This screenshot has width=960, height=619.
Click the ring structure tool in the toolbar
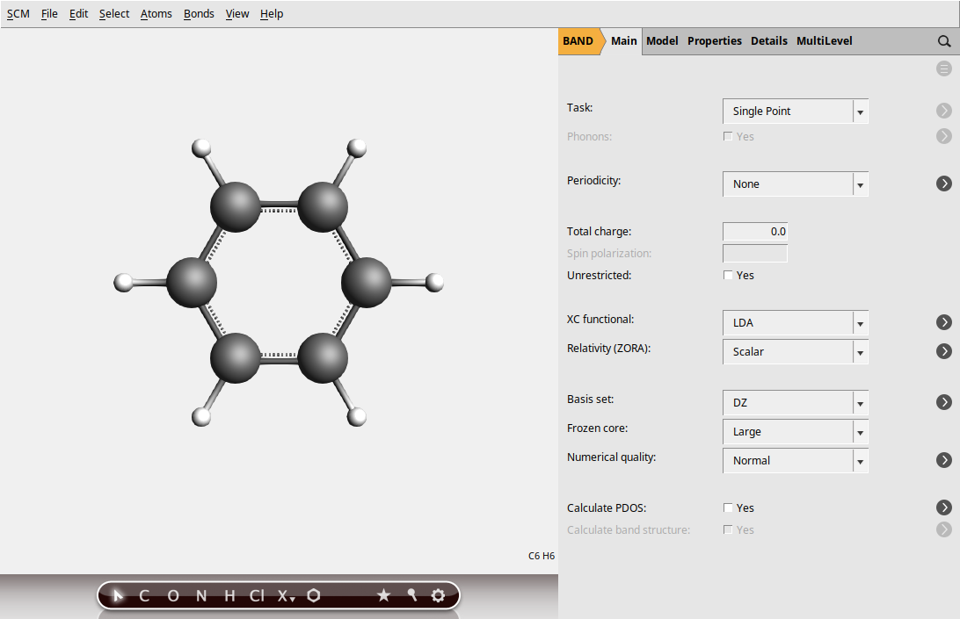click(x=314, y=595)
